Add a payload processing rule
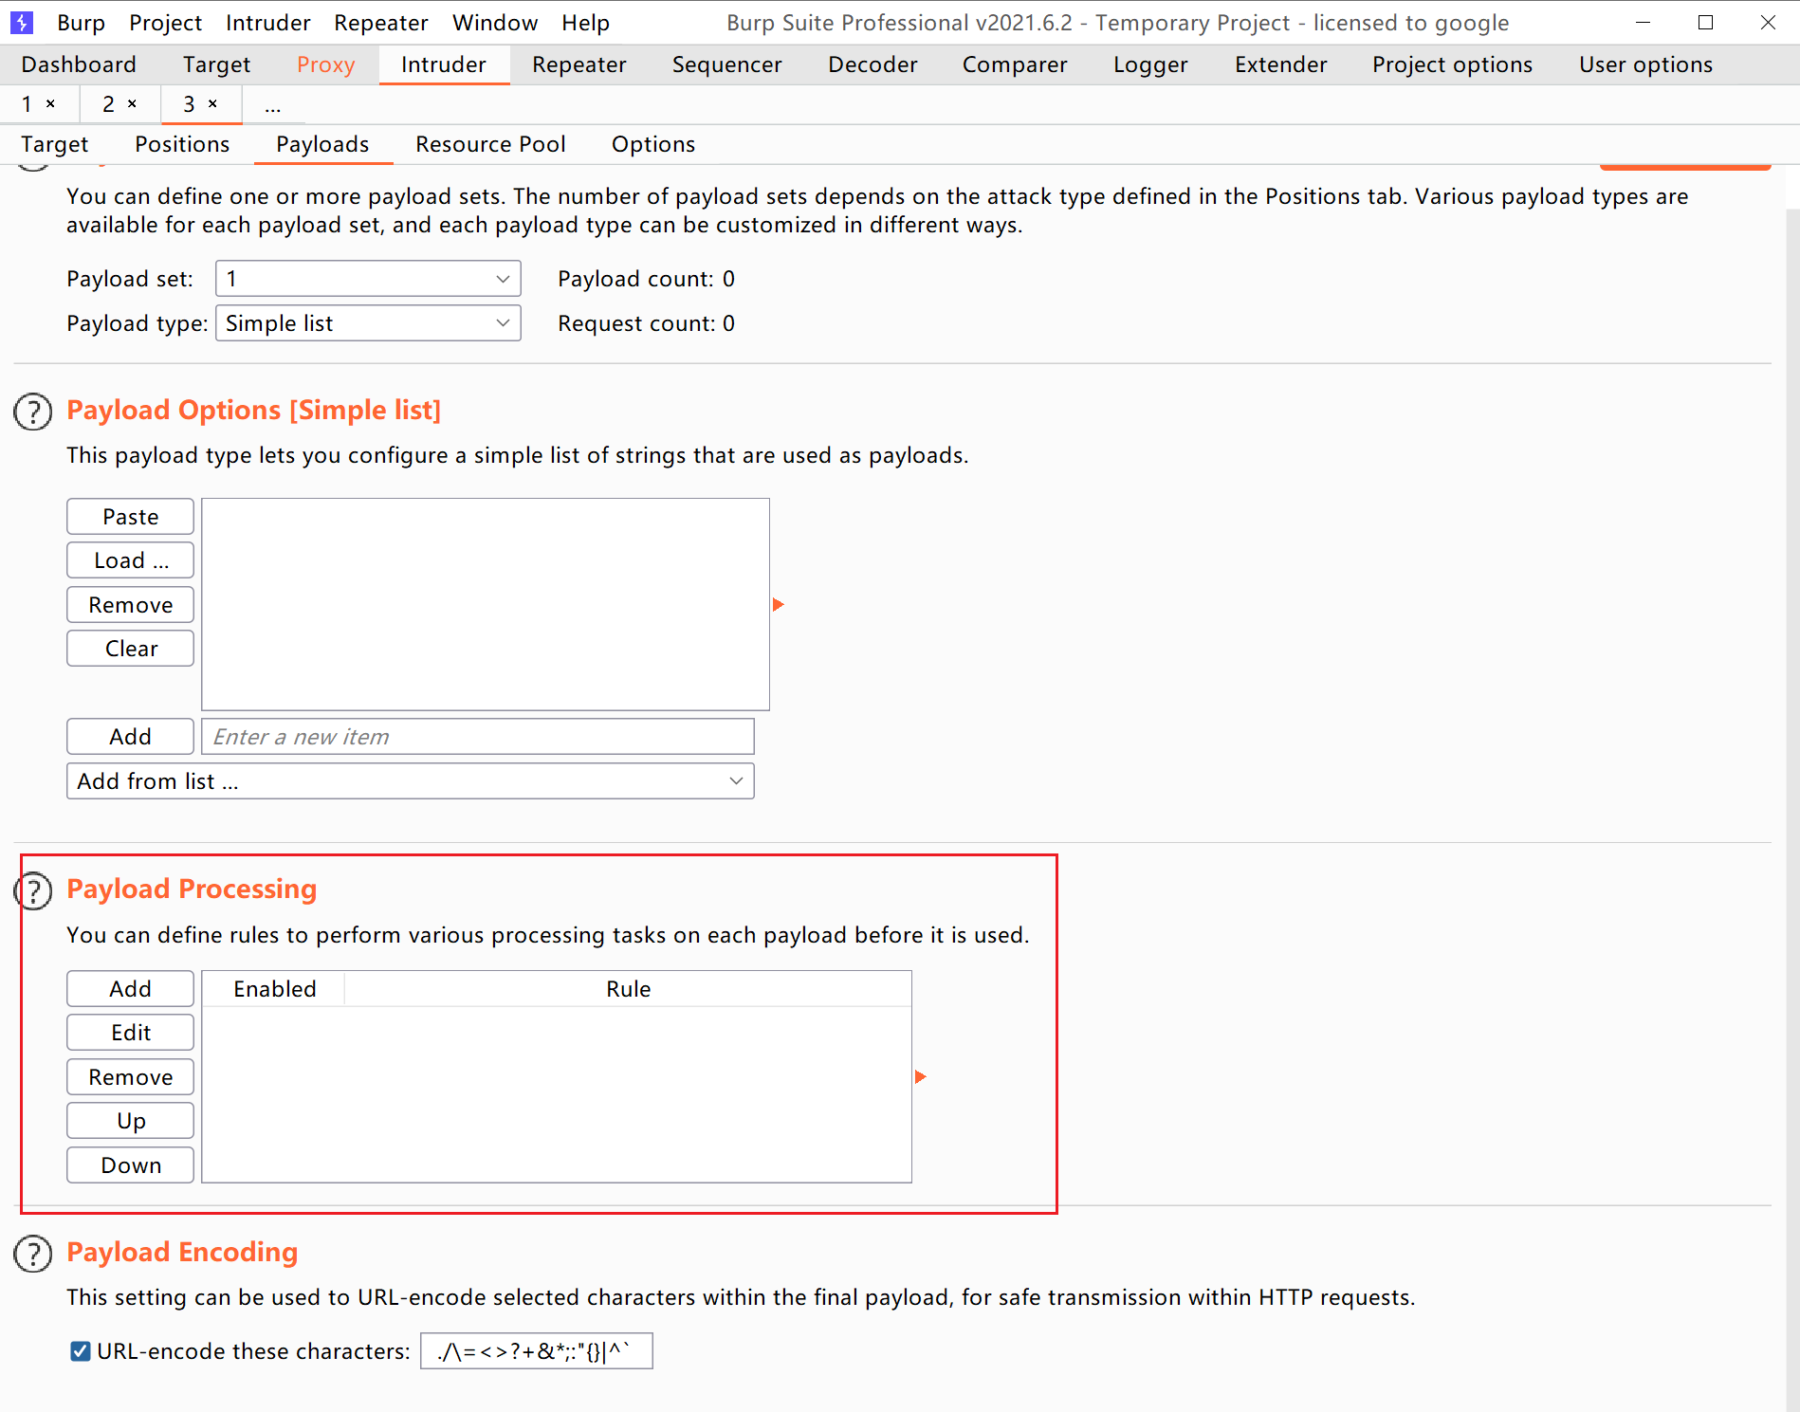The height and width of the screenshot is (1412, 1800). tap(131, 989)
